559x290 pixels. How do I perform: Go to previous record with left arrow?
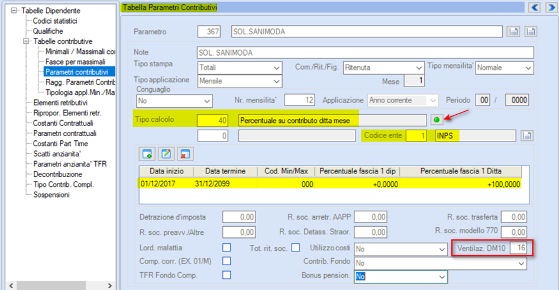534,8
